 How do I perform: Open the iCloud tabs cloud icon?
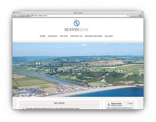pyautogui.click(x=23, y=16)
